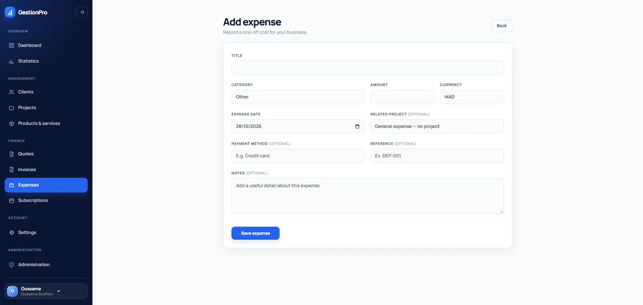The image size is (643, 305).
Task: Click the Payment Method input field
Action: (298, 156)
